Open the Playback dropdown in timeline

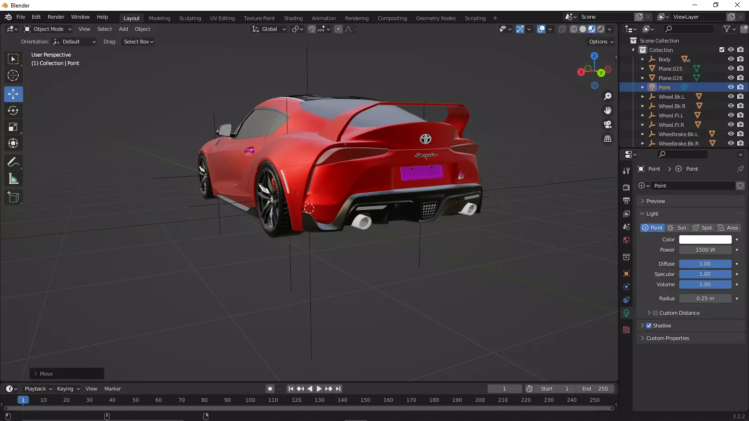pyautogui.click(x=38, y=389)
